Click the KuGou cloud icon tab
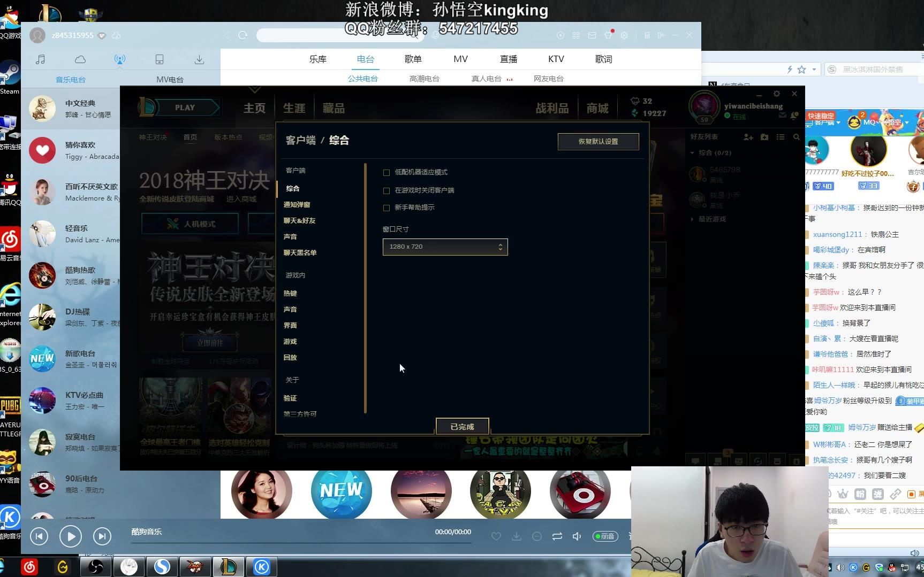The width and height of the screenshot is (924, 577). 80,59
